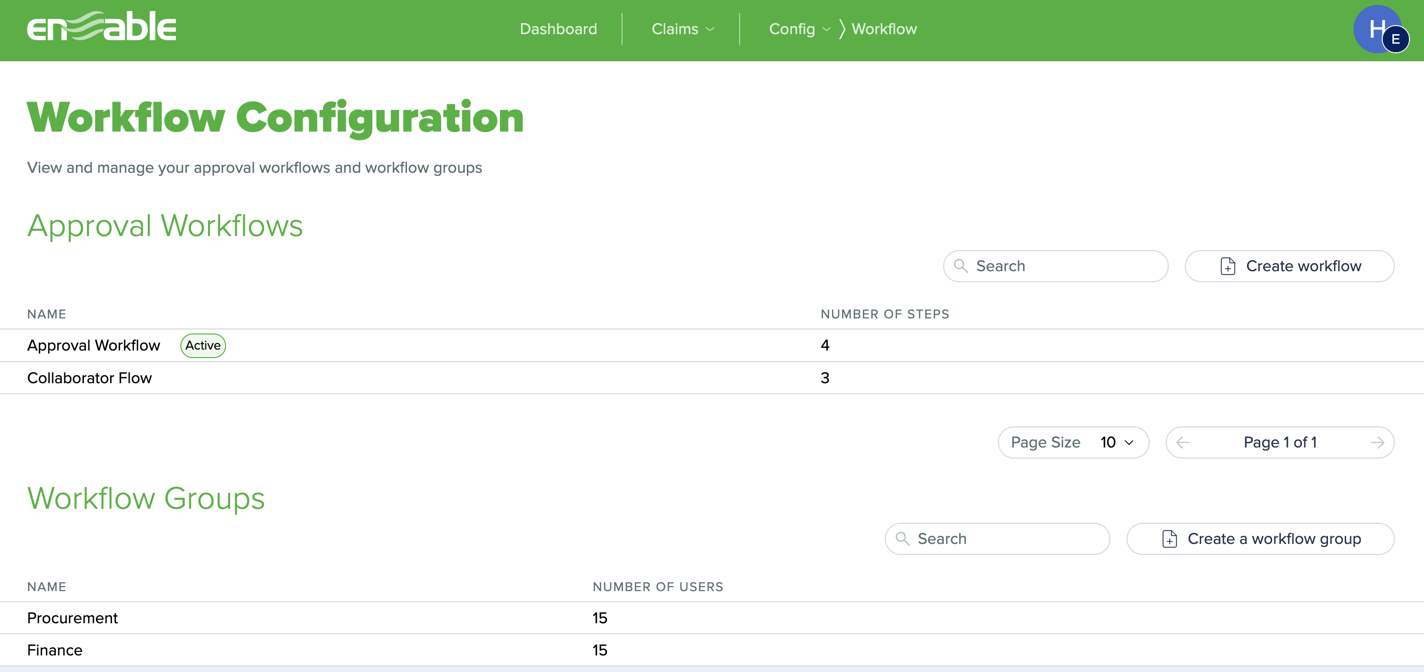Viewport: 1424px width, 672px height.
Task: Click the search magnifier icon in Approval Workflows
Action: (960, 266)
